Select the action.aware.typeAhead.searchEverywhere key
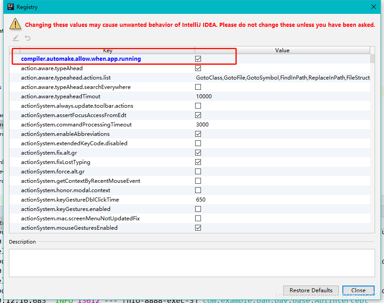 point(76,87)
